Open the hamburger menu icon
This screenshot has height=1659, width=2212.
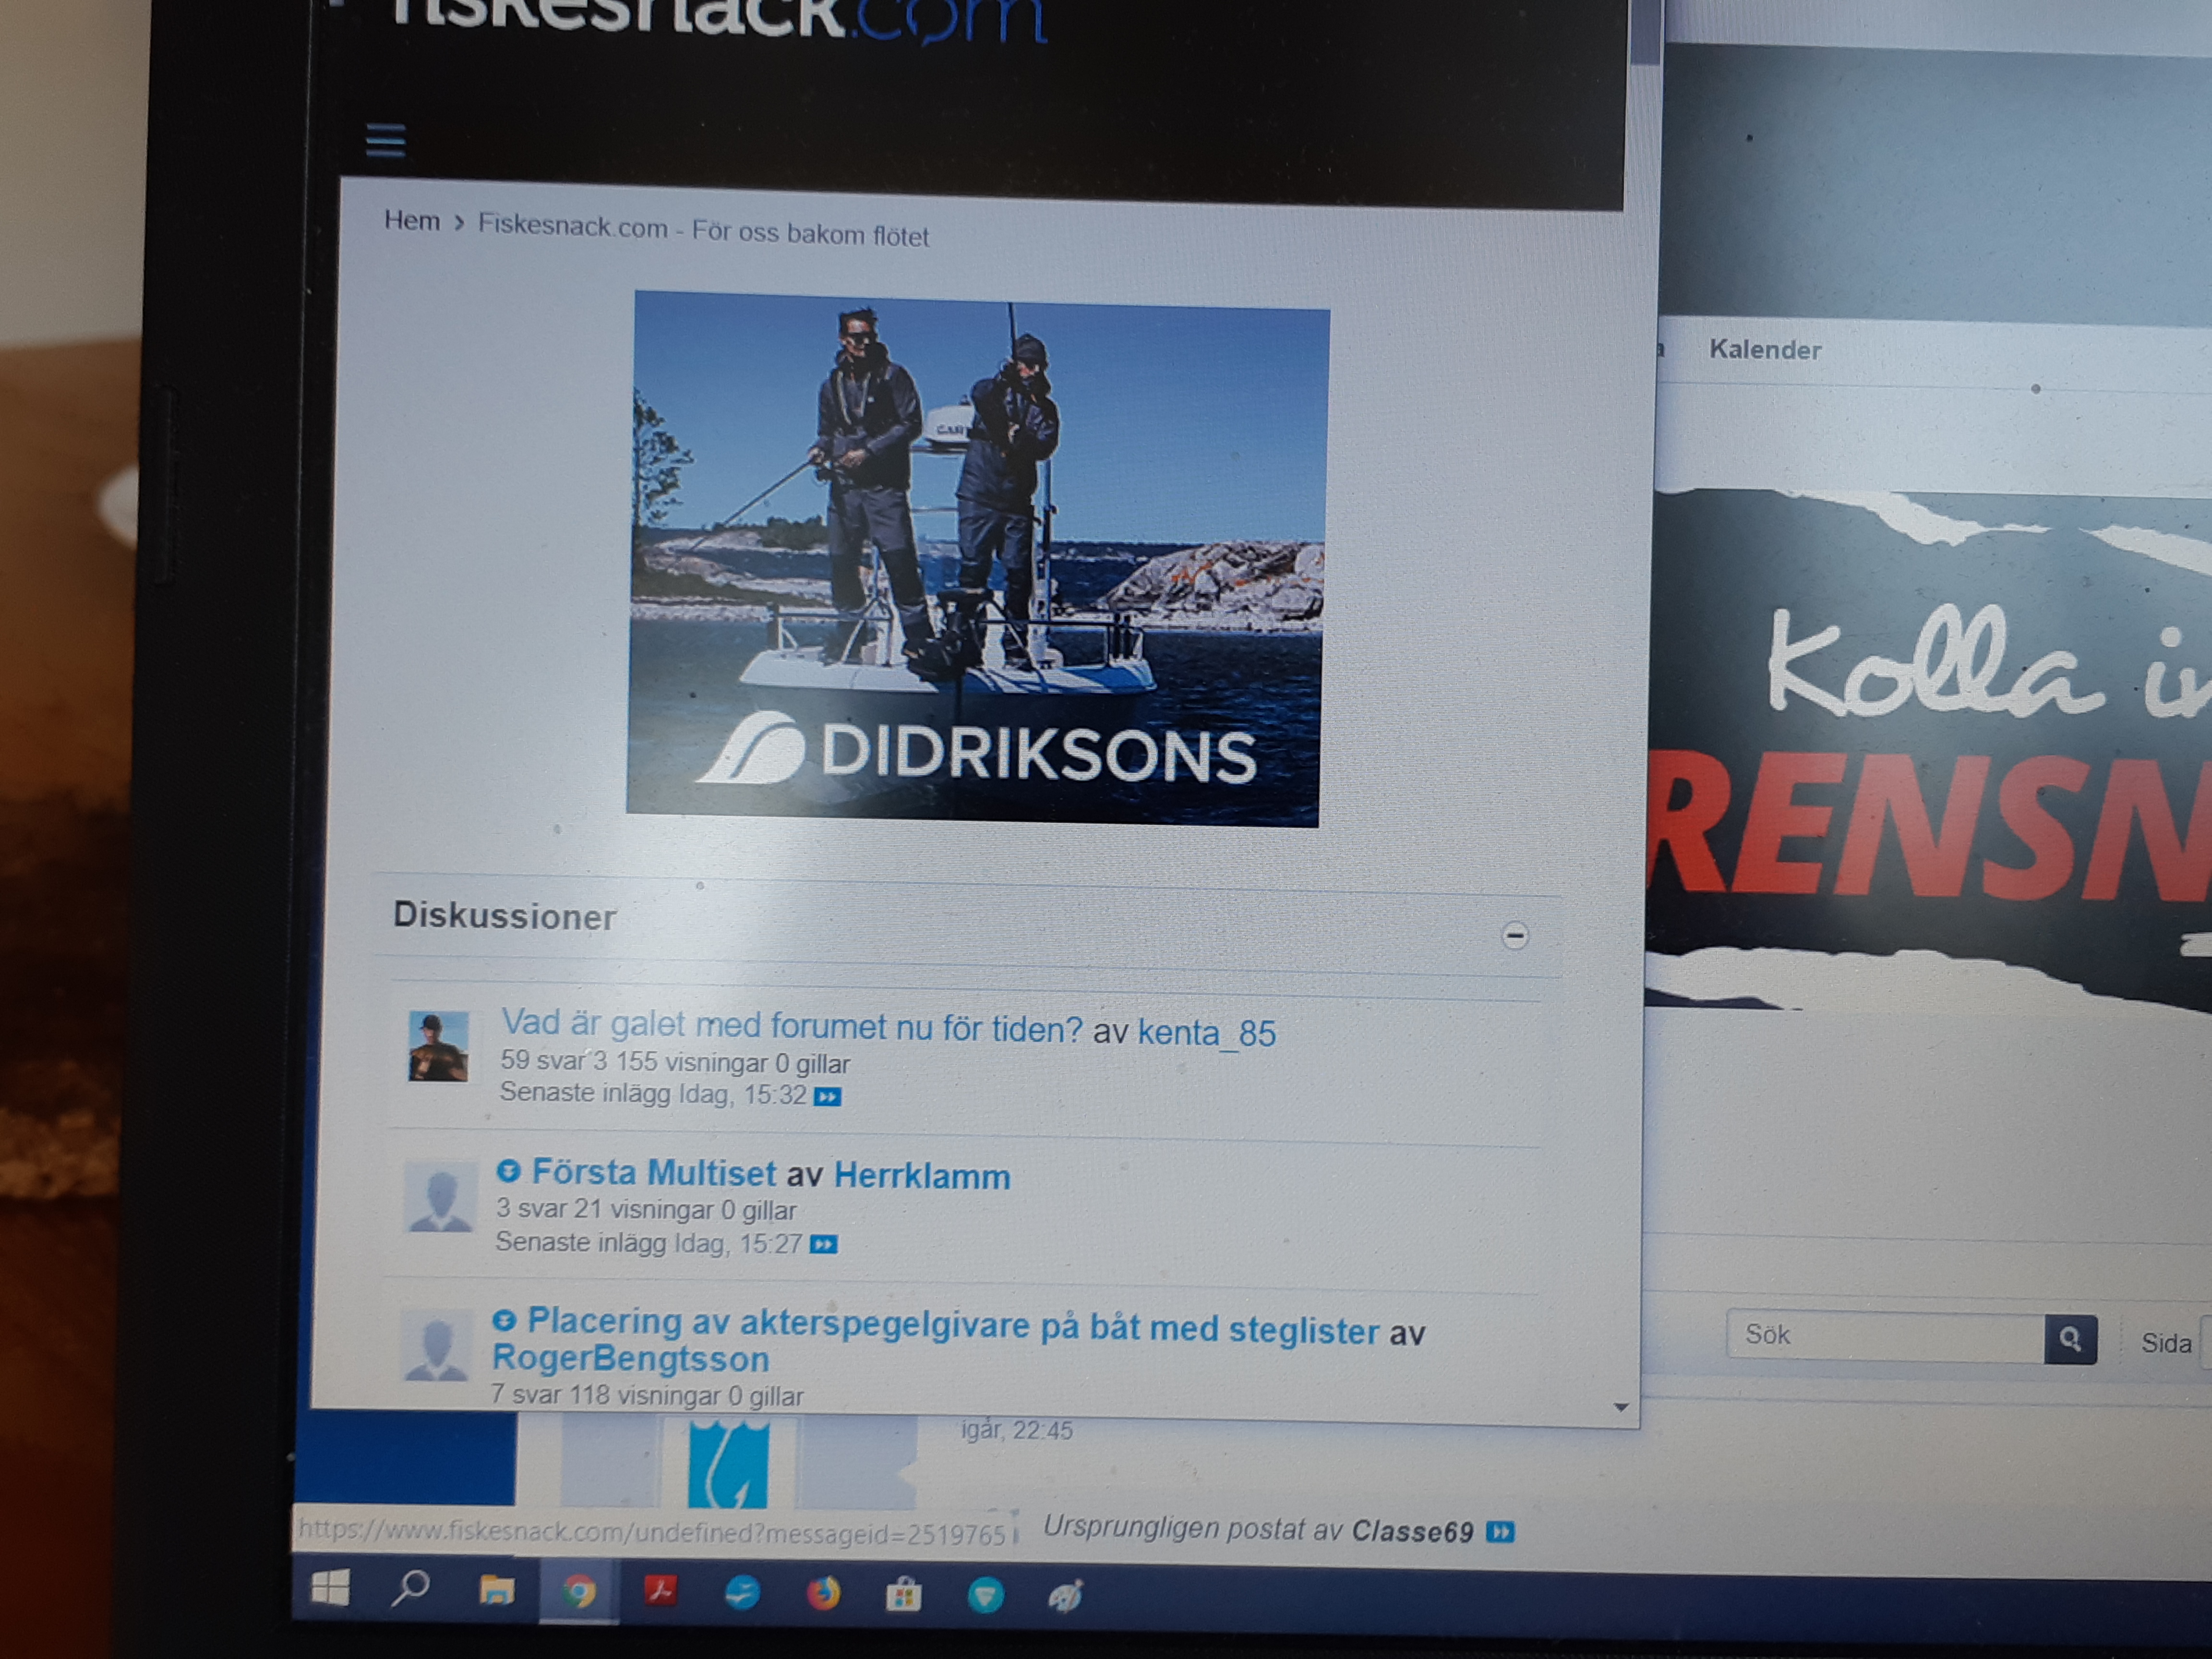[x=385, y=140]
